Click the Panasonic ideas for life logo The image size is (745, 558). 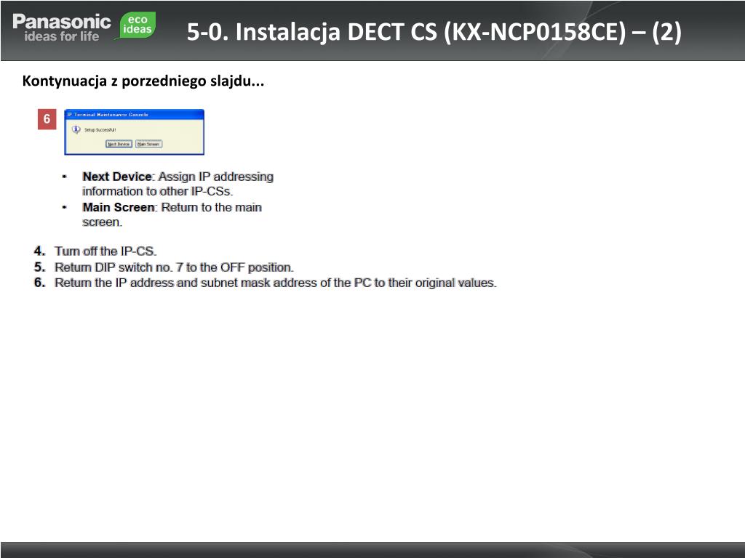[x=61, y=28]
